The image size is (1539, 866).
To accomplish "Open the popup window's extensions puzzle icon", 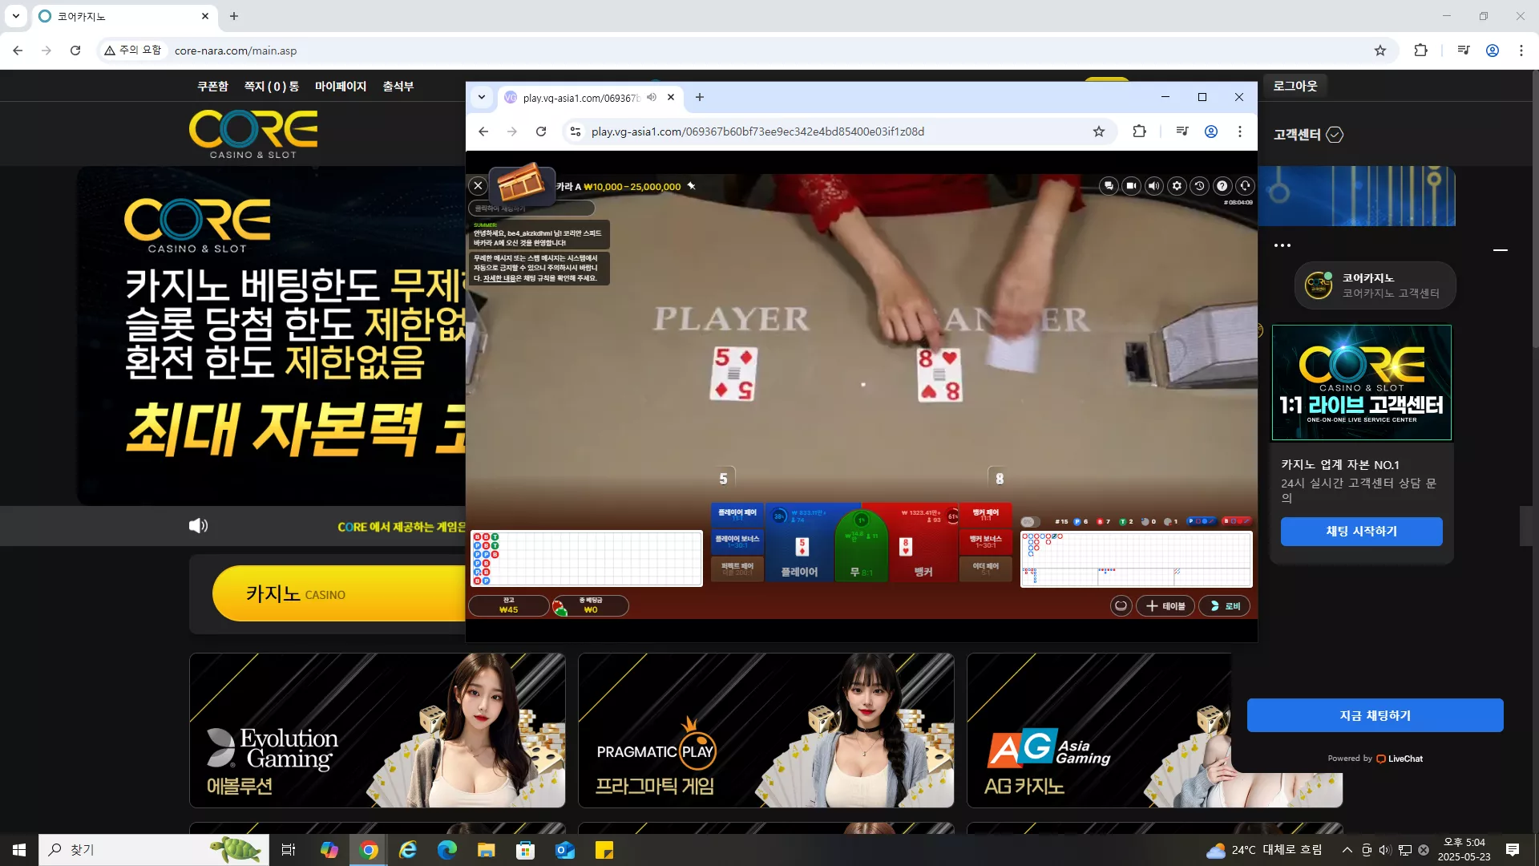I will point(1139,132).
